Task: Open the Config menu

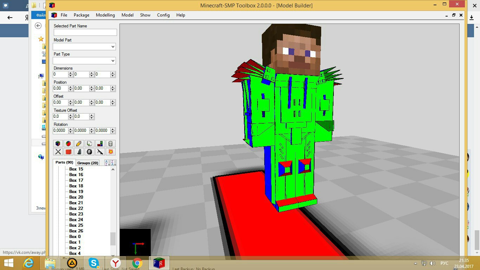Action: point(163,15)
